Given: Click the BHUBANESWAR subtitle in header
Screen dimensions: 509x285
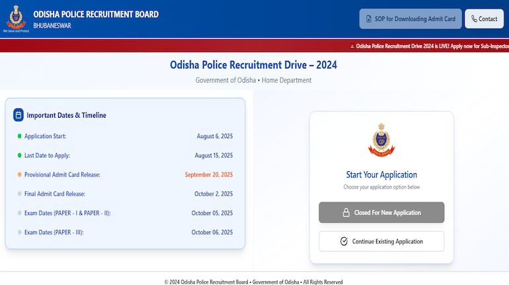Looking at the screenshot, I should (52, 26).
